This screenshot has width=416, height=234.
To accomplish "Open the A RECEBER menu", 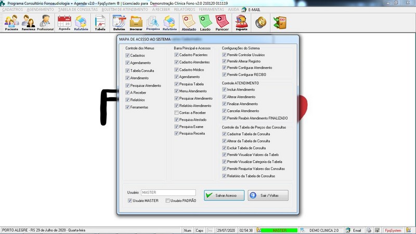I will click(x=161, y=9).
